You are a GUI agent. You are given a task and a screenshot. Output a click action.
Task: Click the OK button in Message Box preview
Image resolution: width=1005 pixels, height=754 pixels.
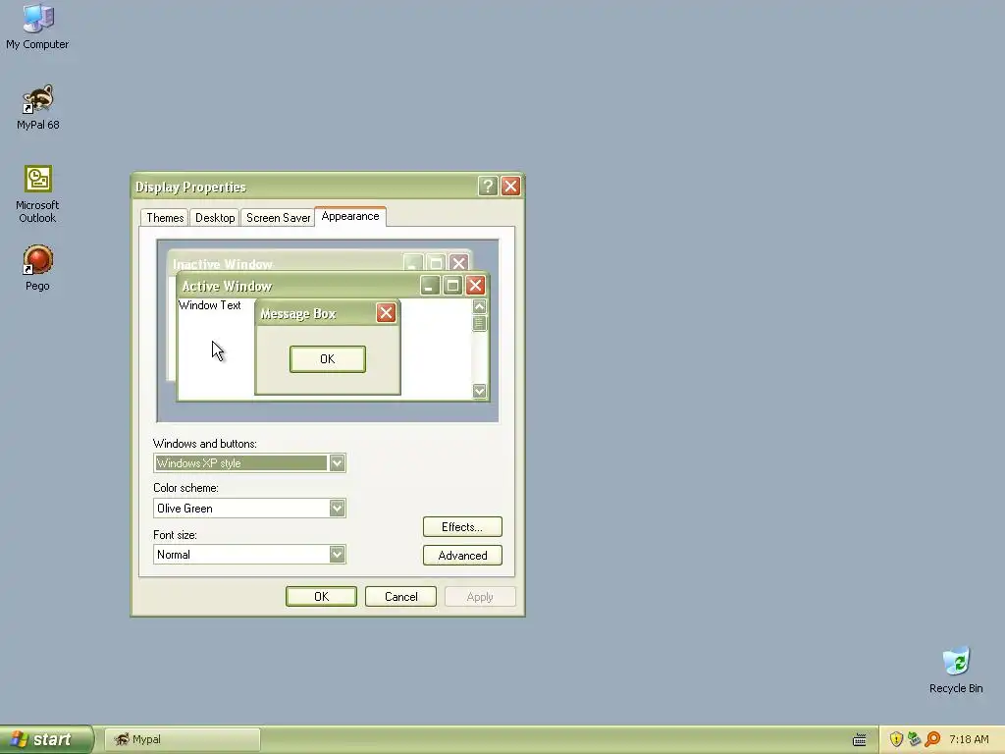[x=328, y=359]
